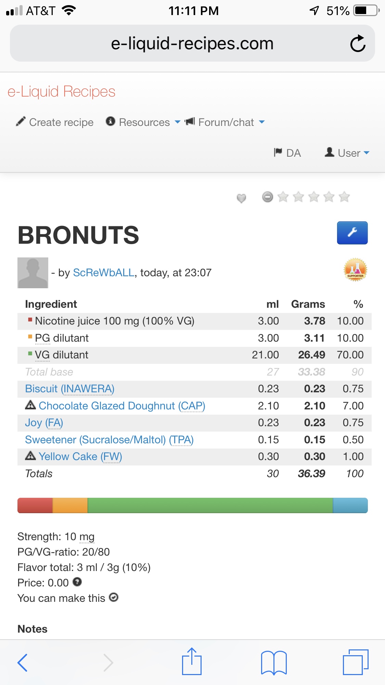Show open tabs in Safari

tap(355, 662)
